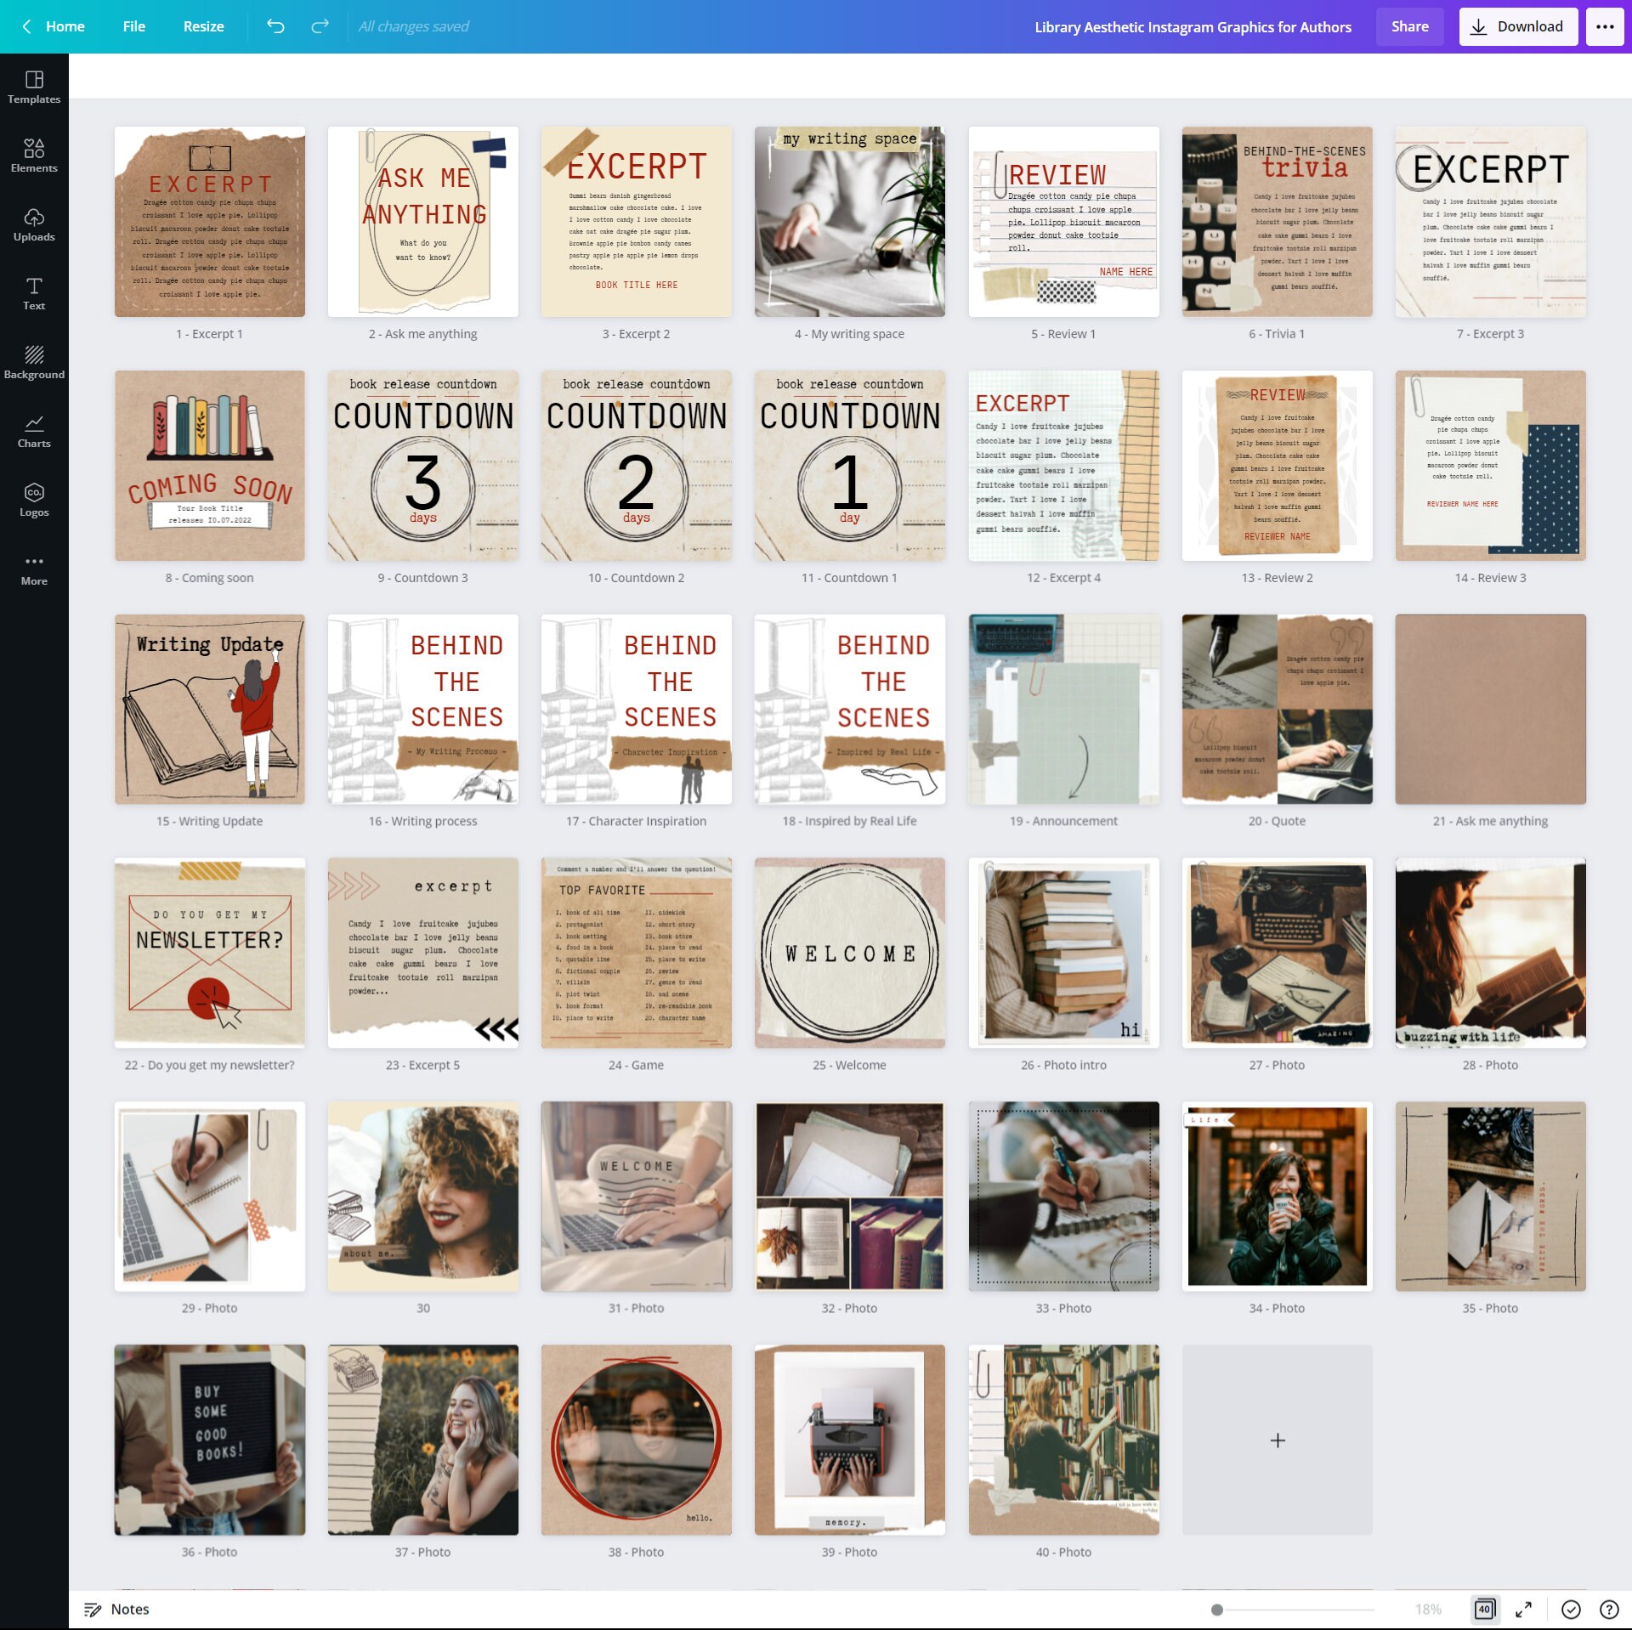The height and width of the screenshot is (1630, 1632).
Task: Click the checkmark status icon
Action: click(1571, 1609)
